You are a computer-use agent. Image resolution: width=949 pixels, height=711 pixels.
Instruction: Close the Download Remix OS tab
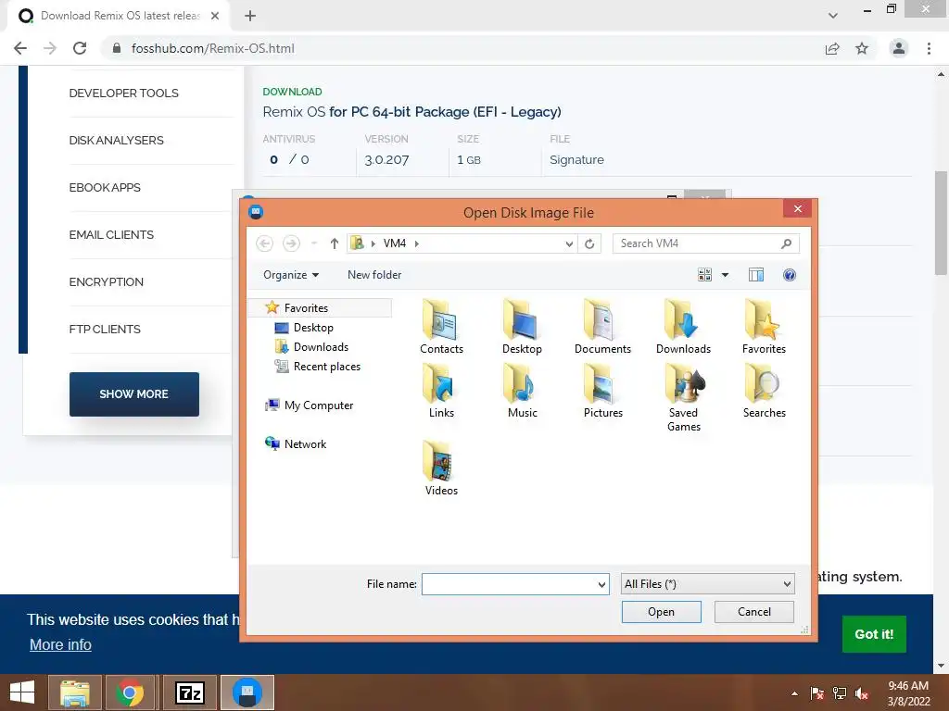(215, 16)
